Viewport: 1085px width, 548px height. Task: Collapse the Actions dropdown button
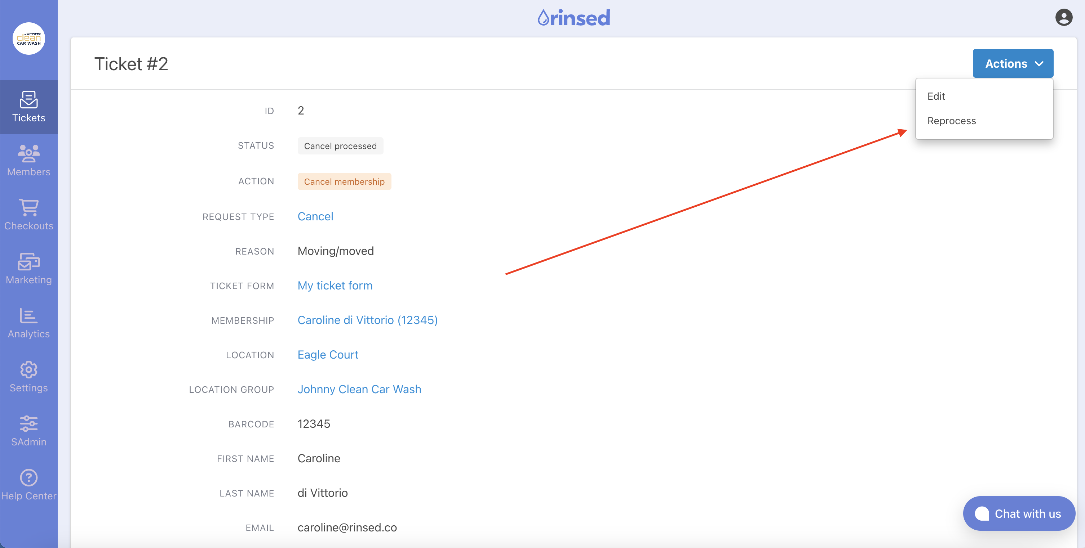point(1013,63)
